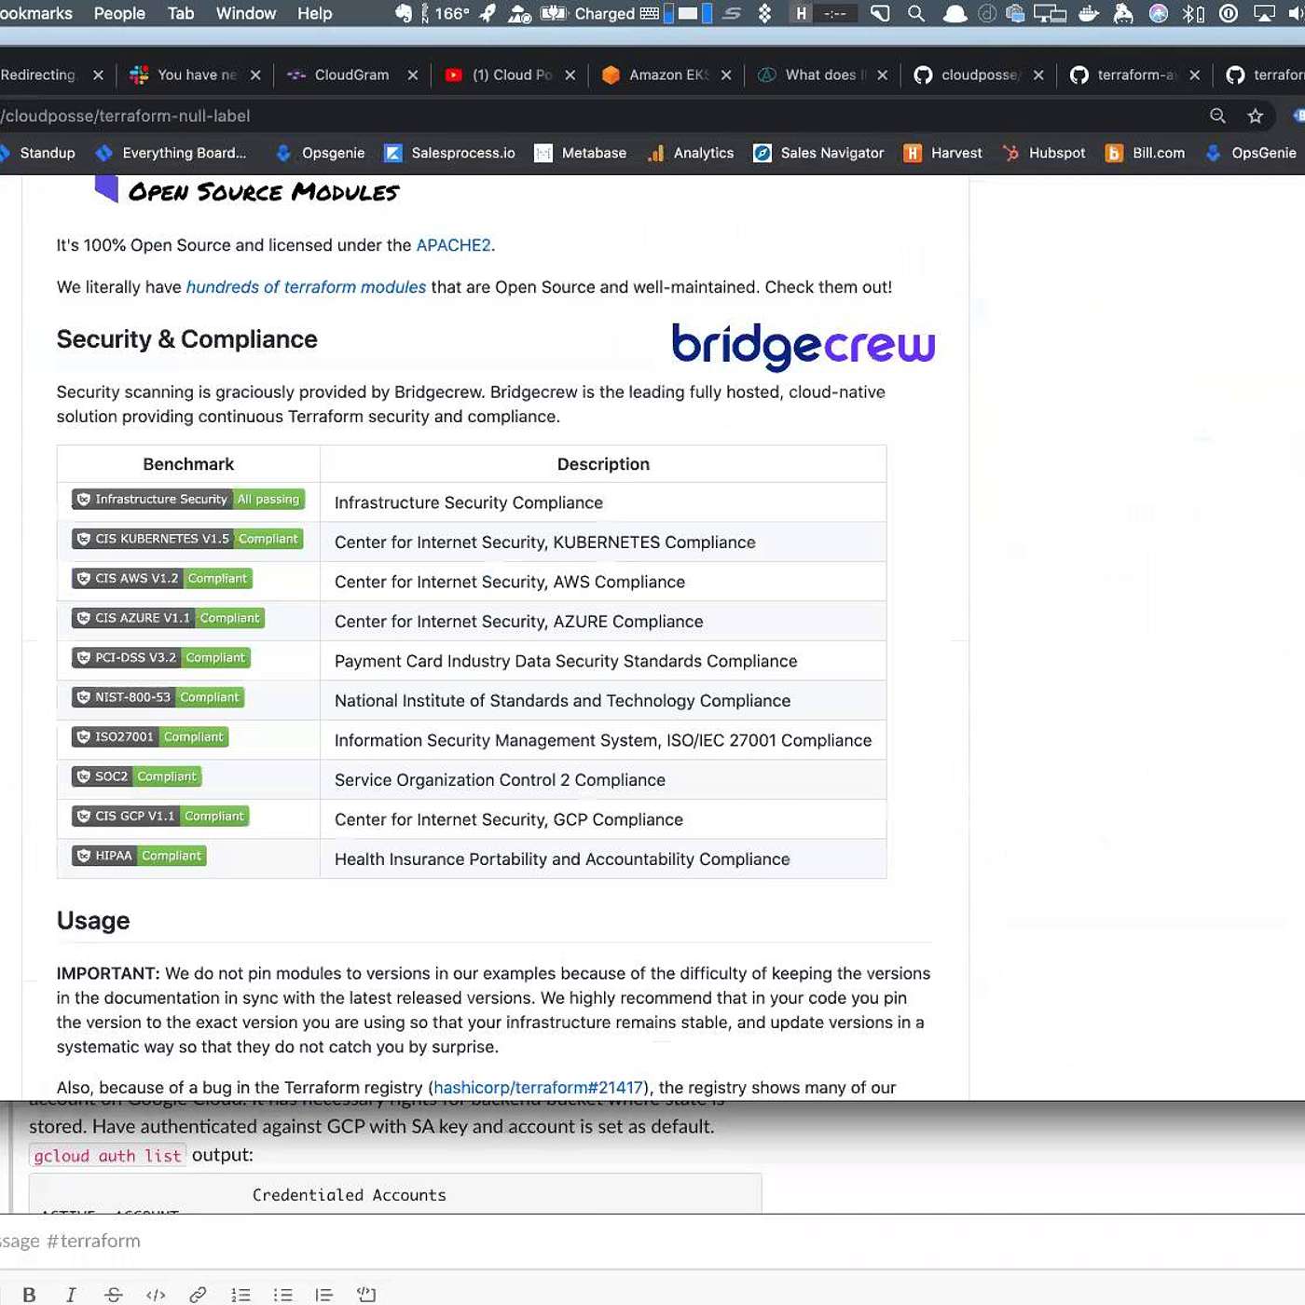Open the AirPlay display menu
1305x1305 pixels.
click(x=1264, y=13)
